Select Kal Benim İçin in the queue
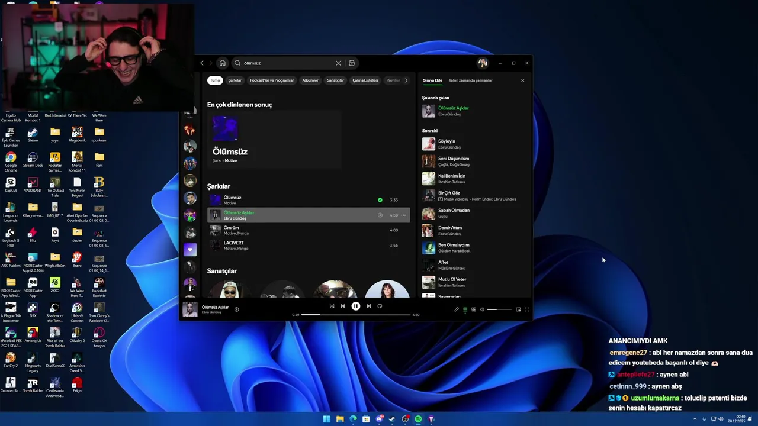Viewport: 758px width, 426px height. 475,178
